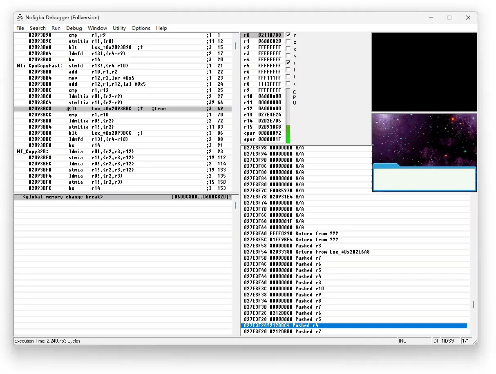Screen dimensions: 496x374
Task: Expand the Utility menu
Action: (119, 28)
